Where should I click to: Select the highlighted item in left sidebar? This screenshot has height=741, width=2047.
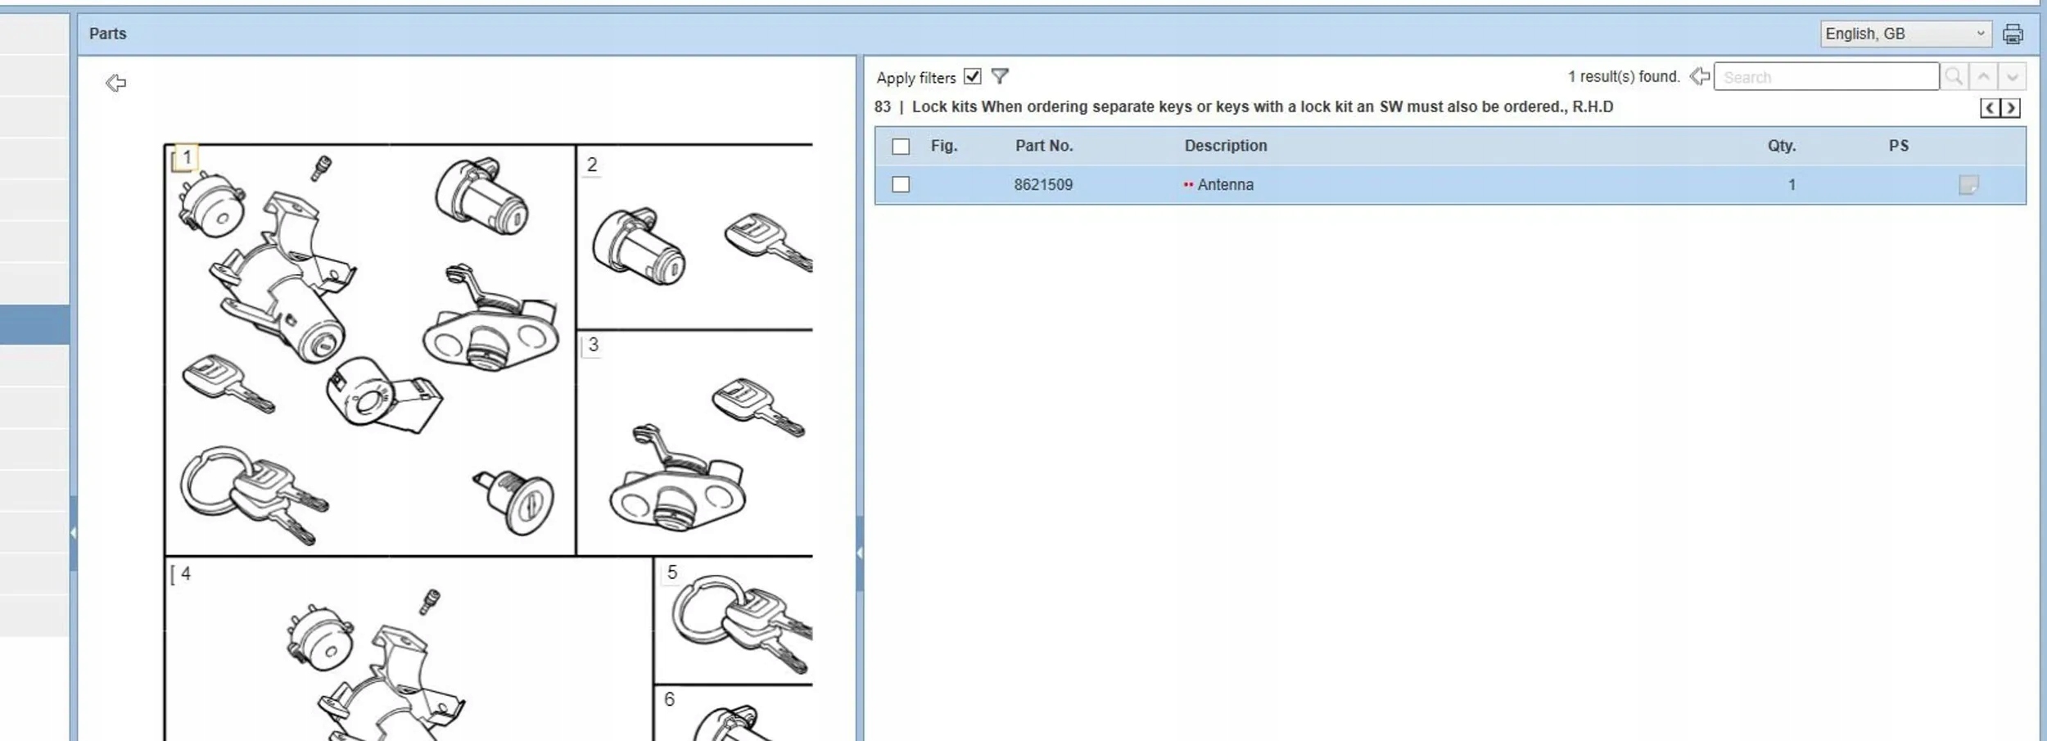tap(34, 324)
